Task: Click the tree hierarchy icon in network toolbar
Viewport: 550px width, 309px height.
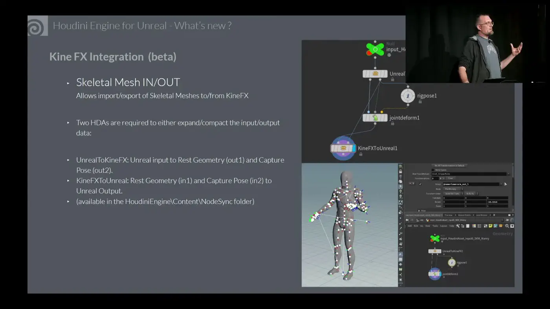Action: tap(463, 226)
